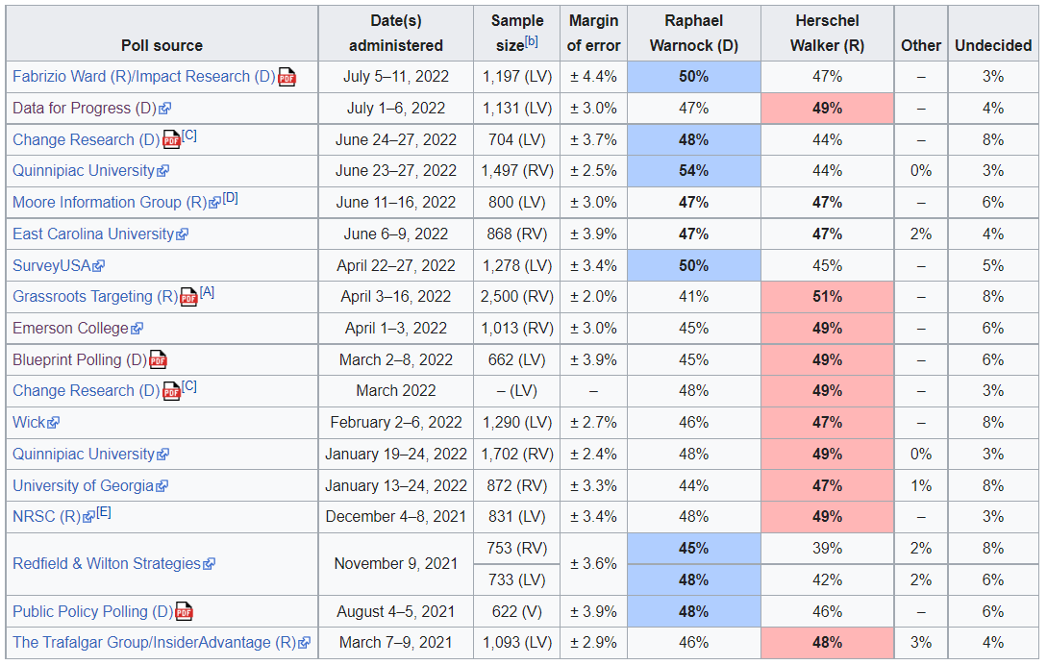1047x665 pixels.
Task: Click PDF icon next to Blueprint Polling (D)
Action: (x=159, y=360)
